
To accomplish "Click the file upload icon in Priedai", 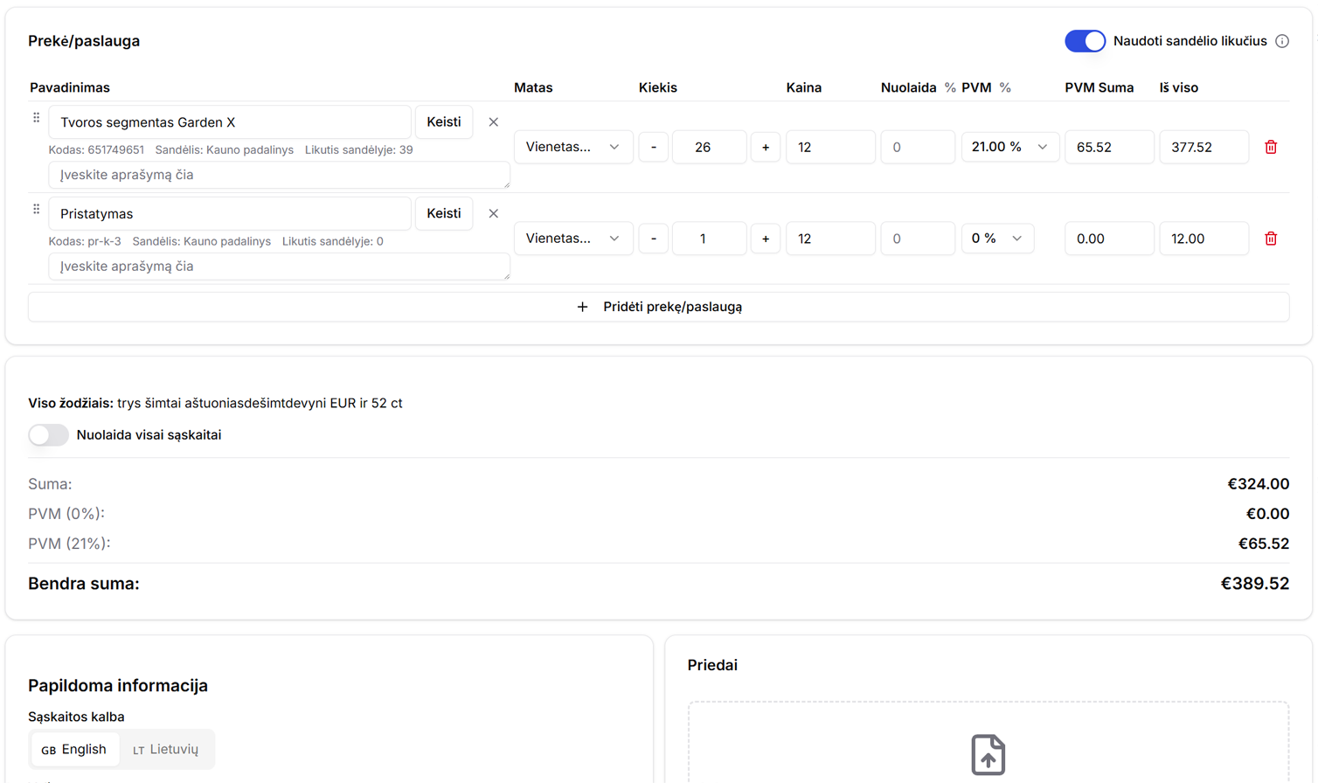I will pos(988,754).
